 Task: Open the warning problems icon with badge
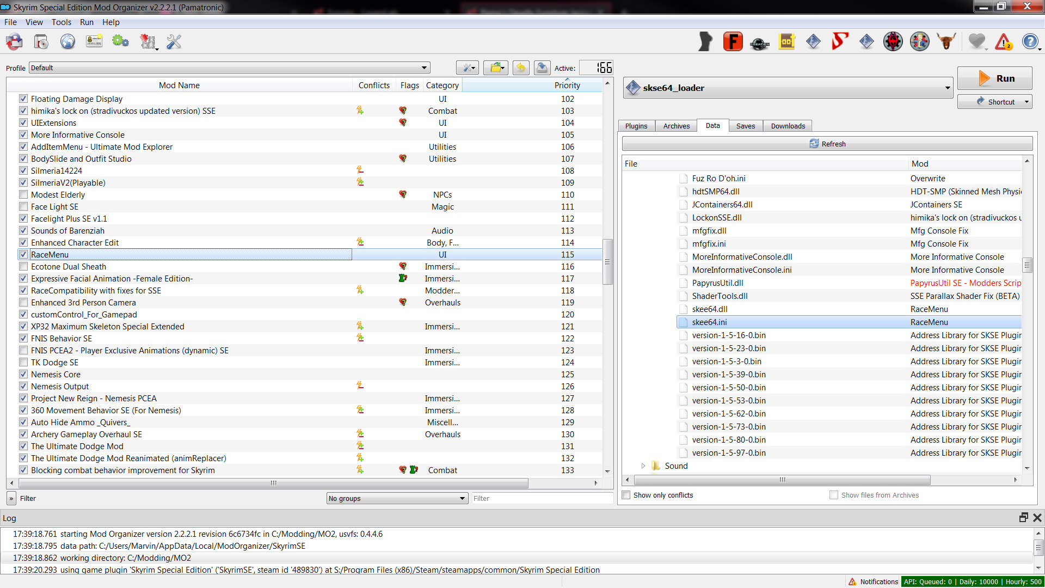pos(1003,41)
